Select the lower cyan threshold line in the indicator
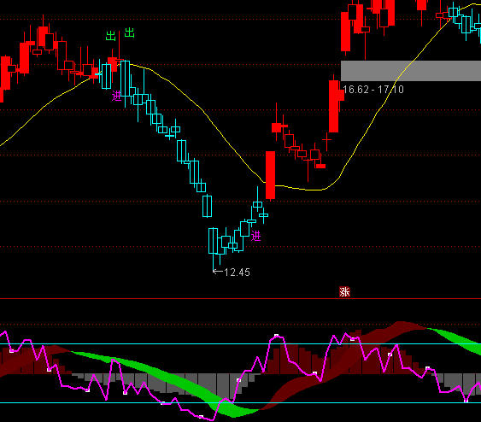This screenshot has width=481, height=422. tap(241, 402)
